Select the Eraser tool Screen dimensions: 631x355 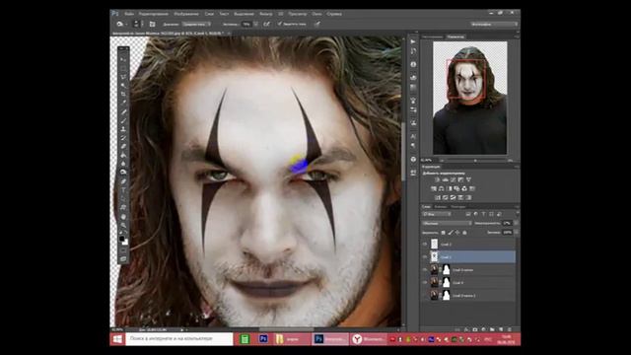tap(123, 147)
